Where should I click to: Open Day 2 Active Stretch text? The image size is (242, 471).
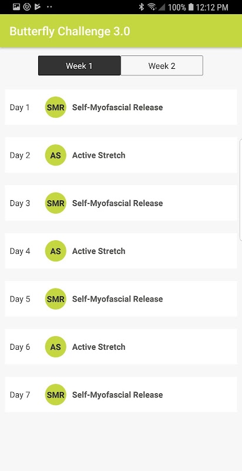pyautogui.click(x=99, y=155)
